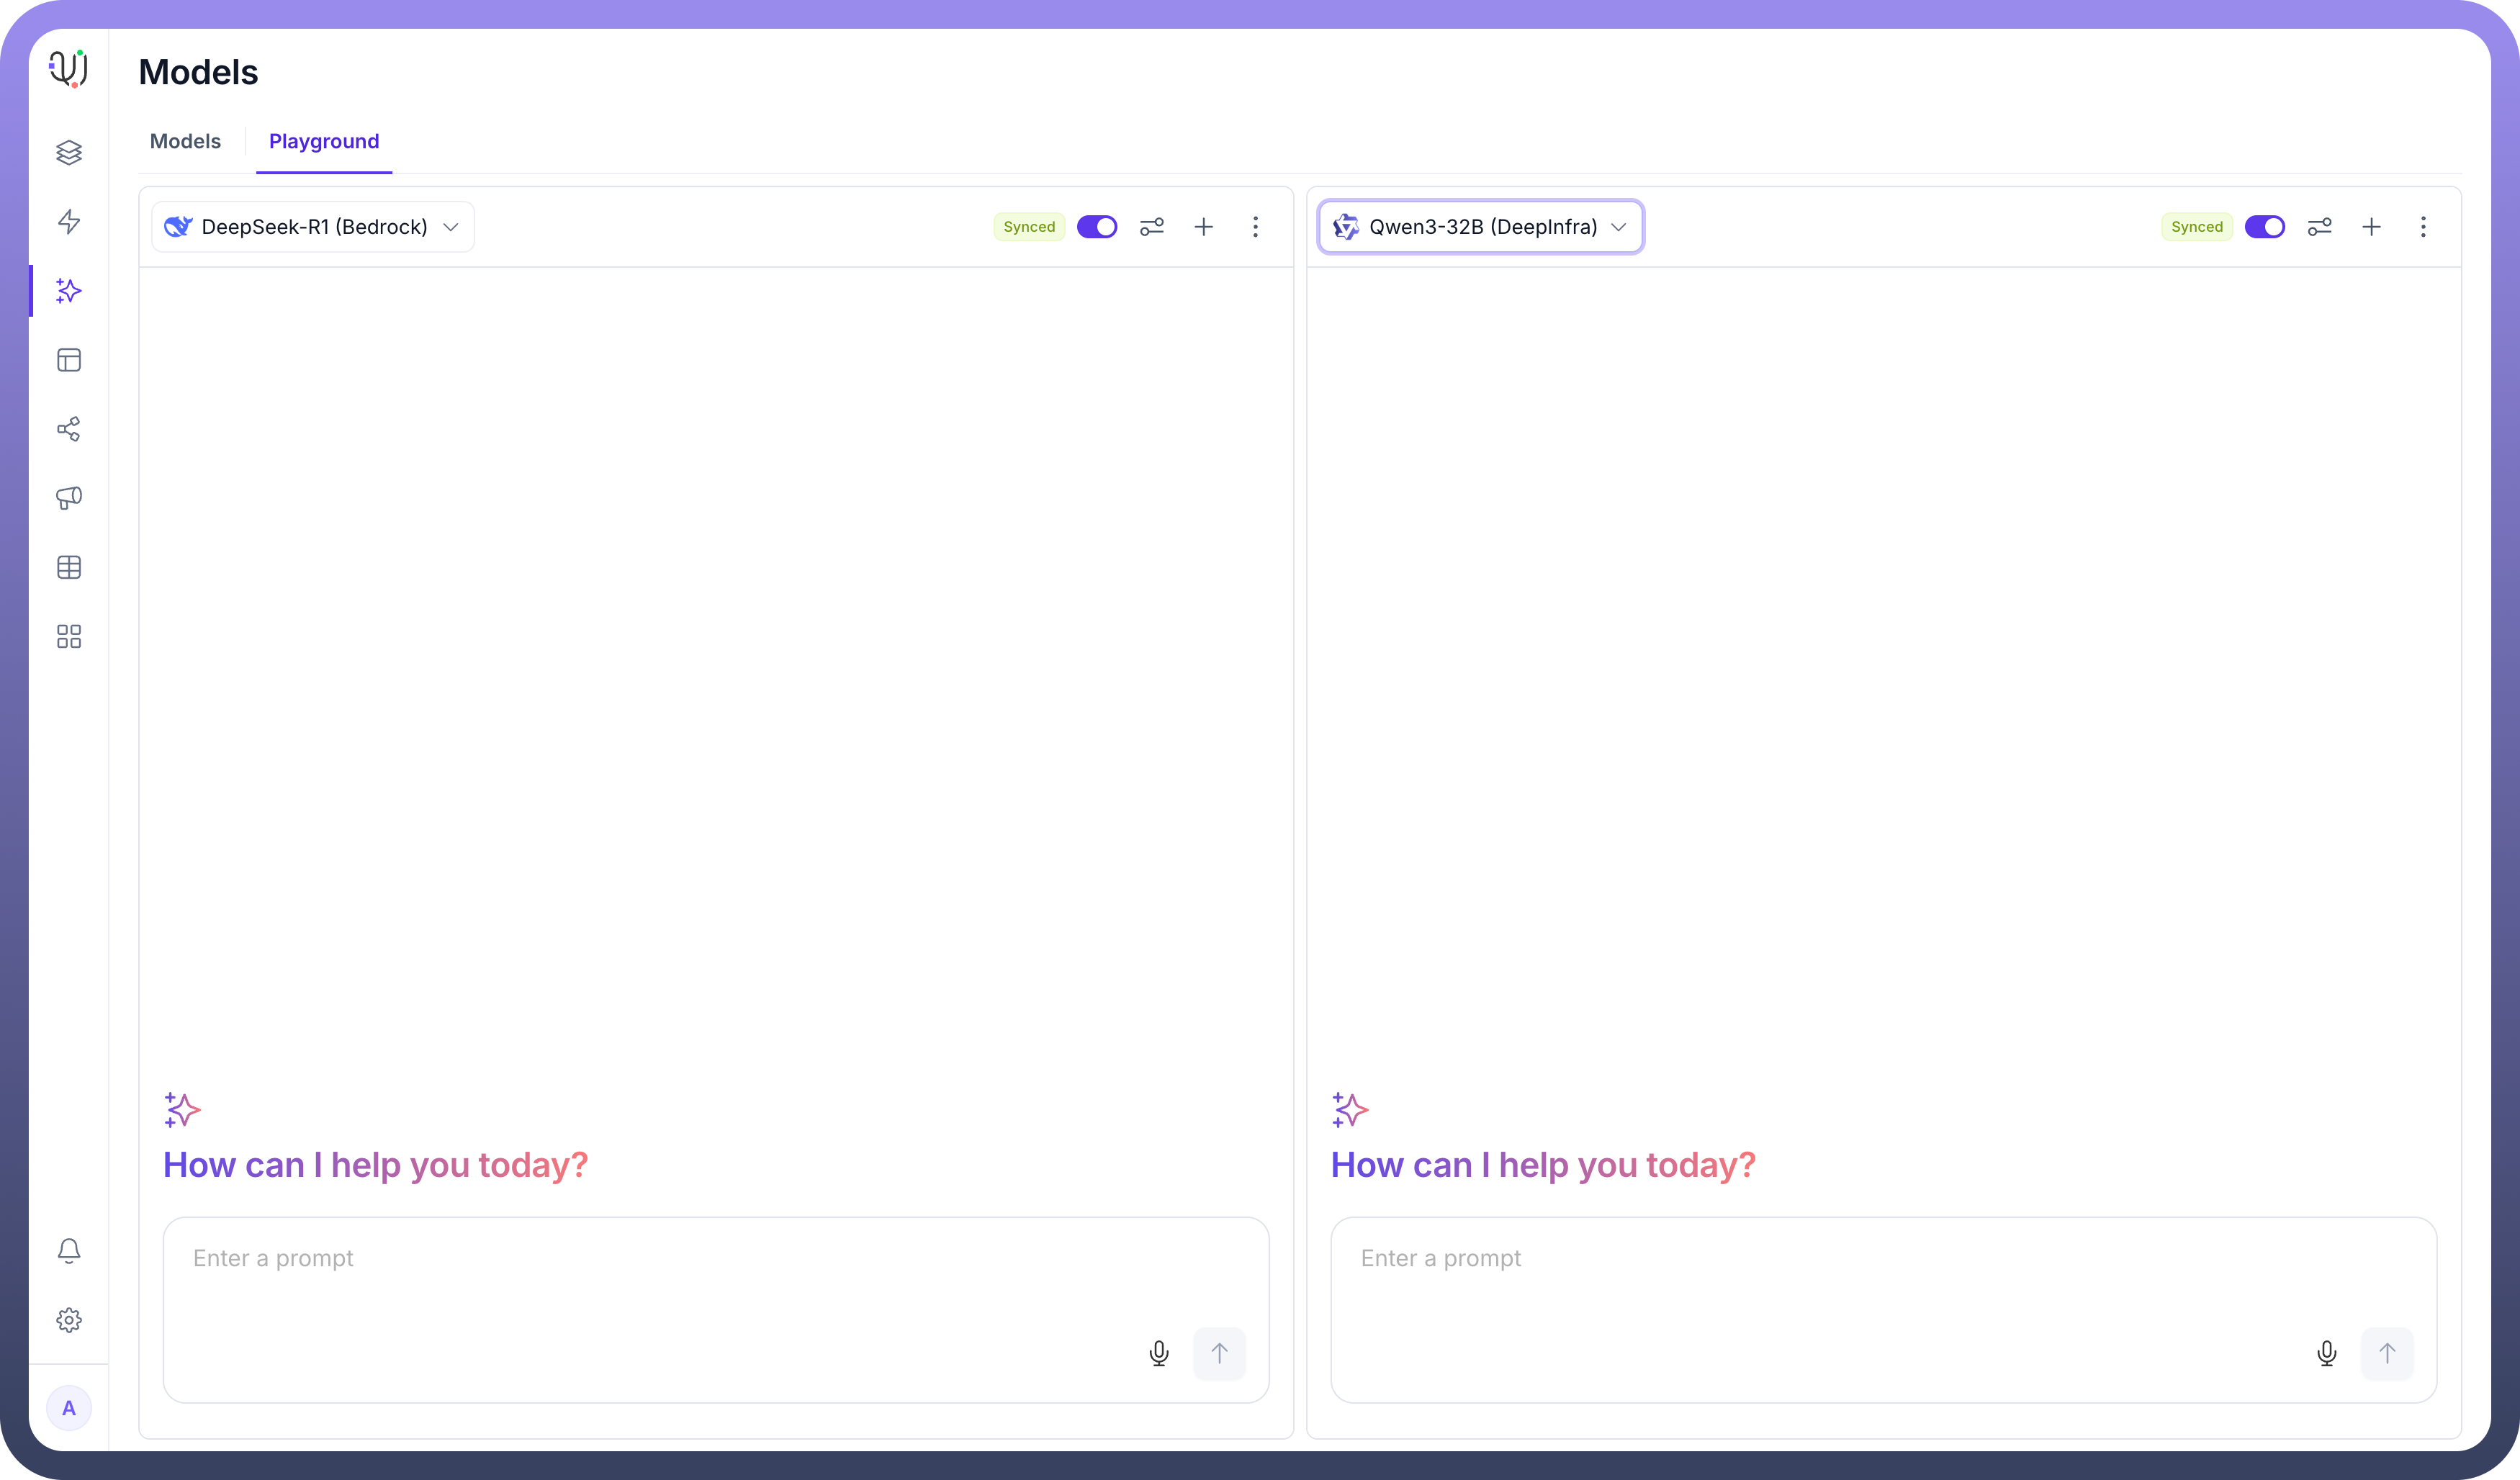Click the user avatar A

click(x=69, y=1408)
